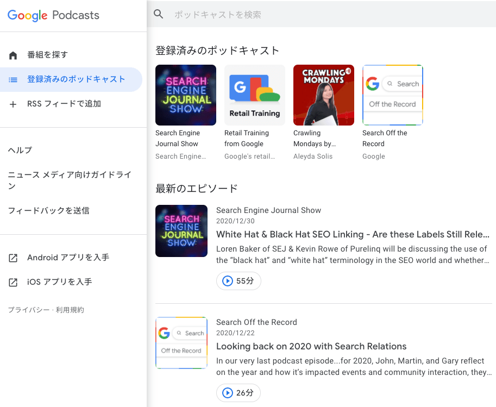Click the Google Podcasts logo

click(53, 15)
